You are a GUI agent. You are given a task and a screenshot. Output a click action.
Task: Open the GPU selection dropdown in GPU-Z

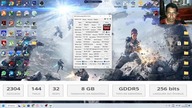click(85, 67)
